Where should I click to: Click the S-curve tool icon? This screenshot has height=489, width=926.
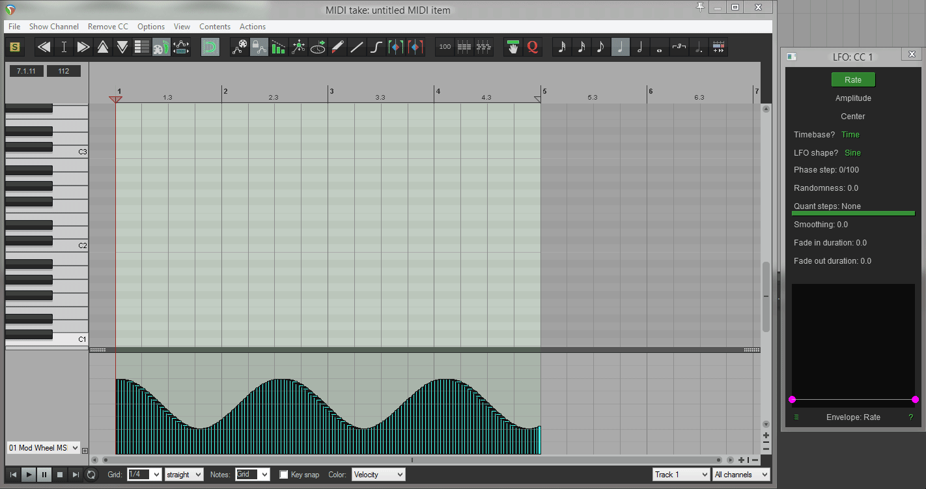pyautogui.click(x=376, y=47)
